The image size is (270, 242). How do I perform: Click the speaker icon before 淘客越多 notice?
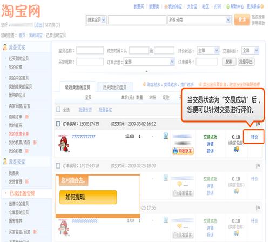point(144,84)
